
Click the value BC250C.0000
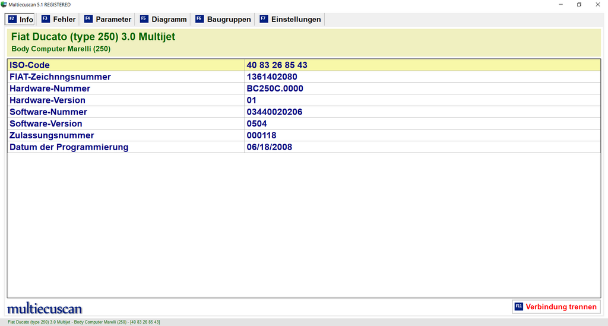275,88
